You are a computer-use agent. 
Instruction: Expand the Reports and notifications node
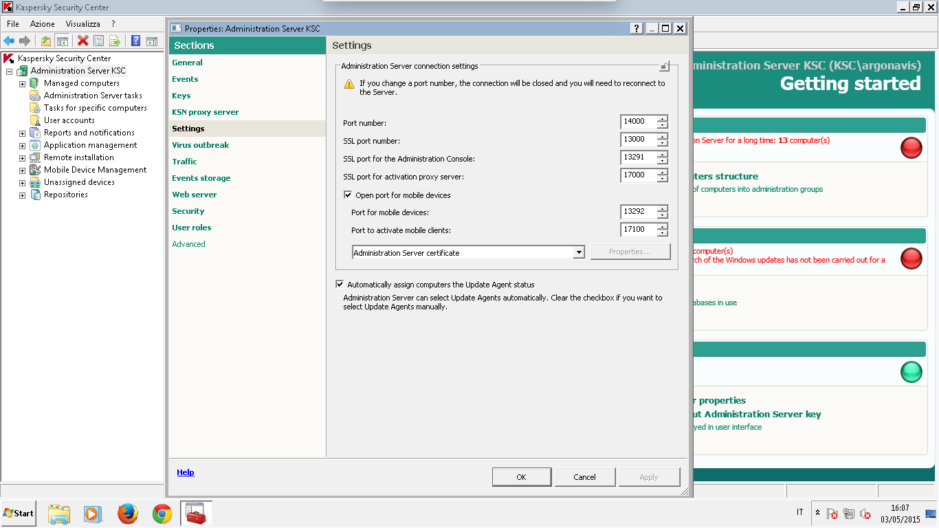(x=22, y=133)
